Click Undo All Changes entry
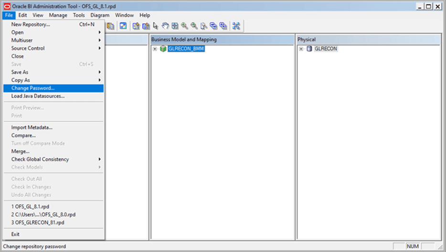Image resolution: width=446 pixels, height=252 pixels. [x=53, y=195]
